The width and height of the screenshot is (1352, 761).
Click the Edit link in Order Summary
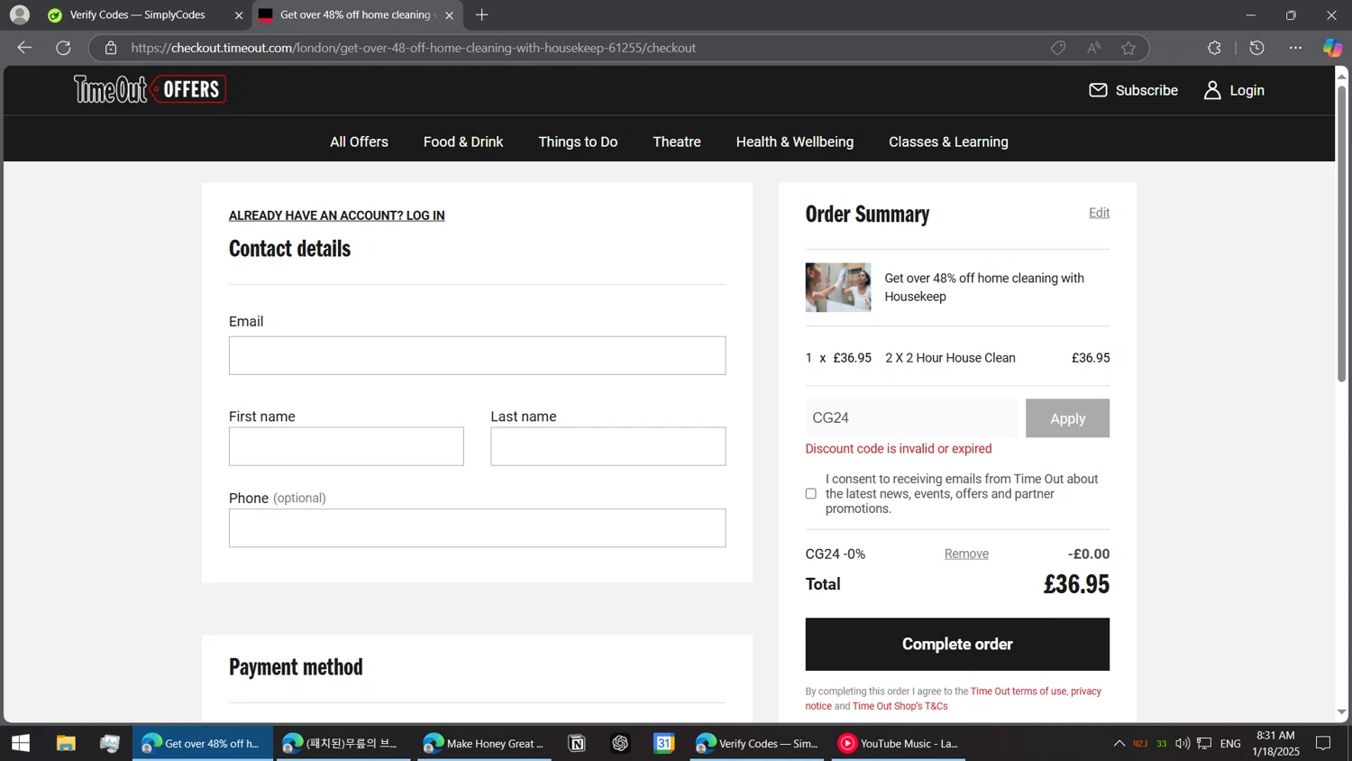(x=1099, y=213)
